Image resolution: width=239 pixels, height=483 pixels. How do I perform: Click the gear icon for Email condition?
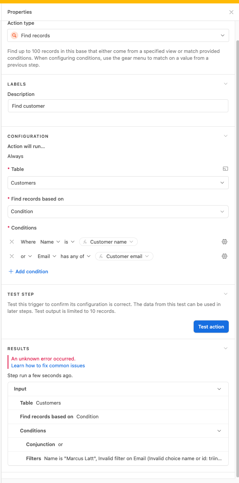click(x=225, y=256)
